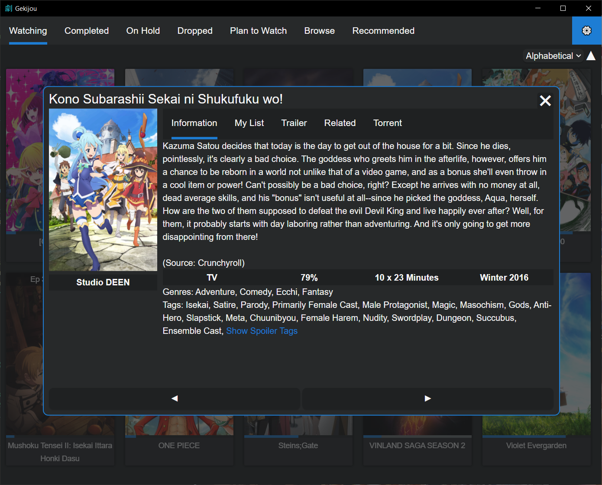The width and height of the screenshot is (602, 485).
Task: Click the Show Spoiler Tags link
Action: point(262,331)
